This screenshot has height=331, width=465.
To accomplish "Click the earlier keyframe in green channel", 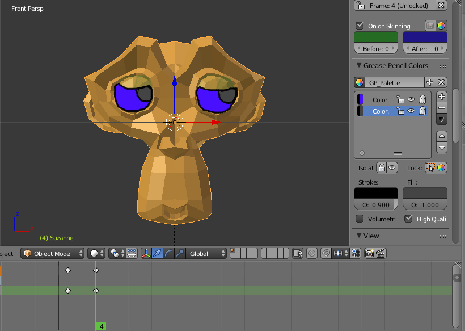I will click(x=68, y=291).
